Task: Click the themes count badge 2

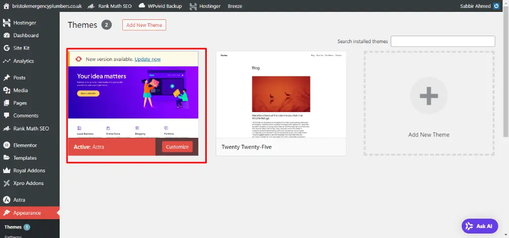Action: (106, 25)
